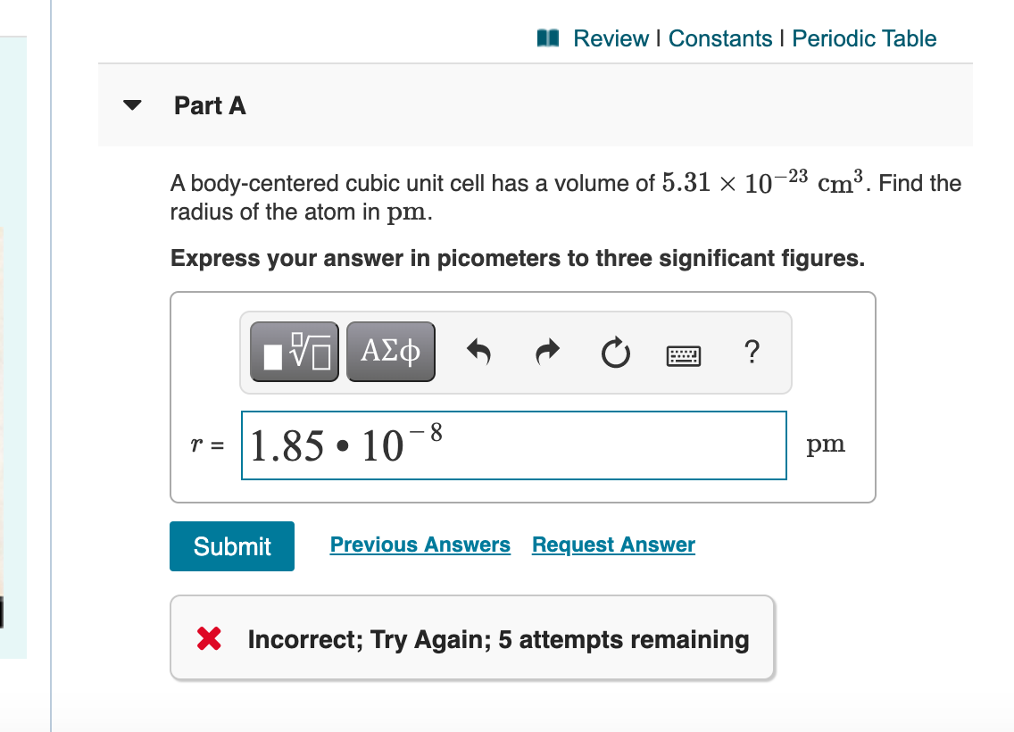Click inside the r = answer field
1014x732 pixels.
click(x=514, y=445)
